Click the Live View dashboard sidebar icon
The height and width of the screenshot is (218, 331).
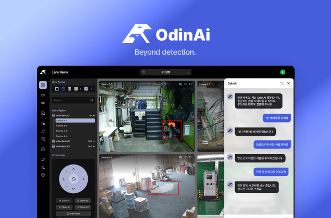pos(43,85)
